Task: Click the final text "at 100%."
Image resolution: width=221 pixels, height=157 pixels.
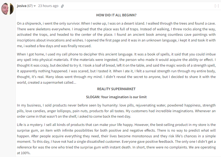Action: [24, 153]
